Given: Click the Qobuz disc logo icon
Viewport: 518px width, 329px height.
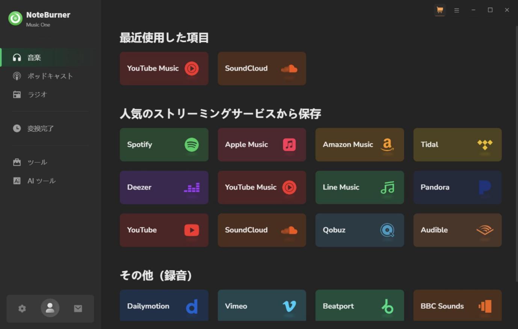Looking at the screenshot, I should (387, 230).
